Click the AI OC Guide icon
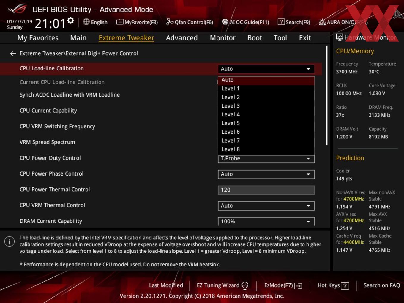 click(x=225, y=22)
